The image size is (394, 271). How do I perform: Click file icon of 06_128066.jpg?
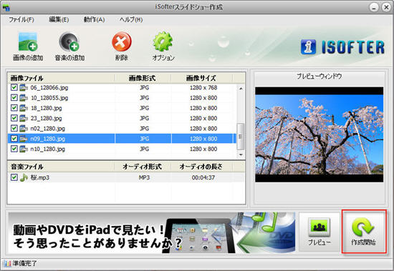click(x=24, y=87)
